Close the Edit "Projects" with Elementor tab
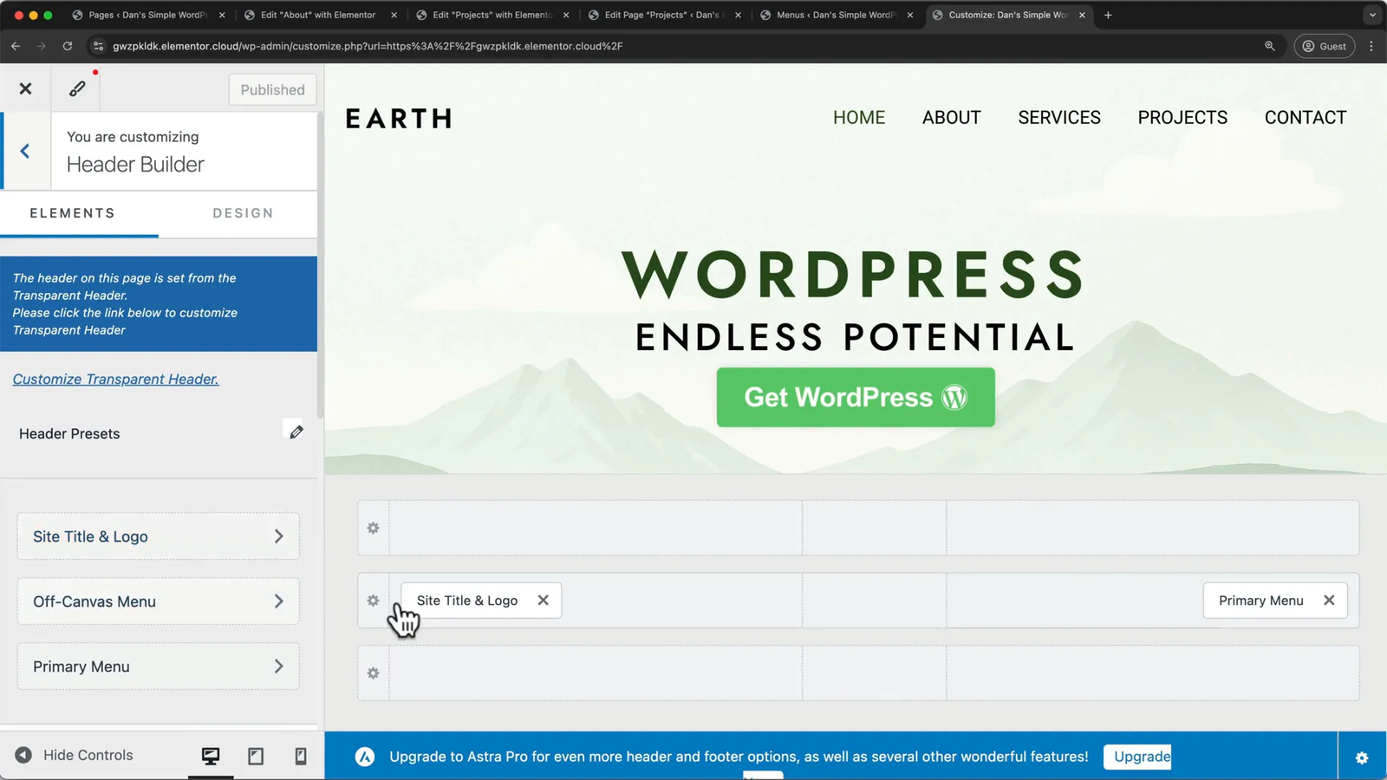Screen dimensions: 1387x780 [x=566, y=15]
